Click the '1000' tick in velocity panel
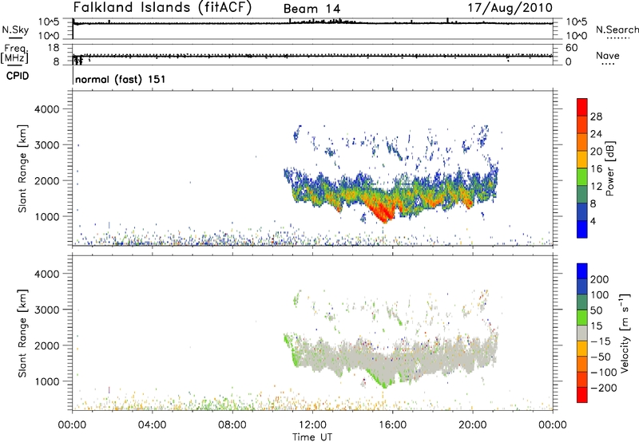This screenshot has width=639, height=442. [47, 381]
